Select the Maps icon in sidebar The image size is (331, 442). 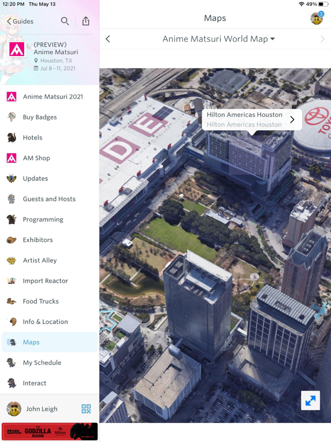(x=11, y=342)
